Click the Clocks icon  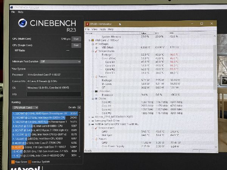click(96, 99)
